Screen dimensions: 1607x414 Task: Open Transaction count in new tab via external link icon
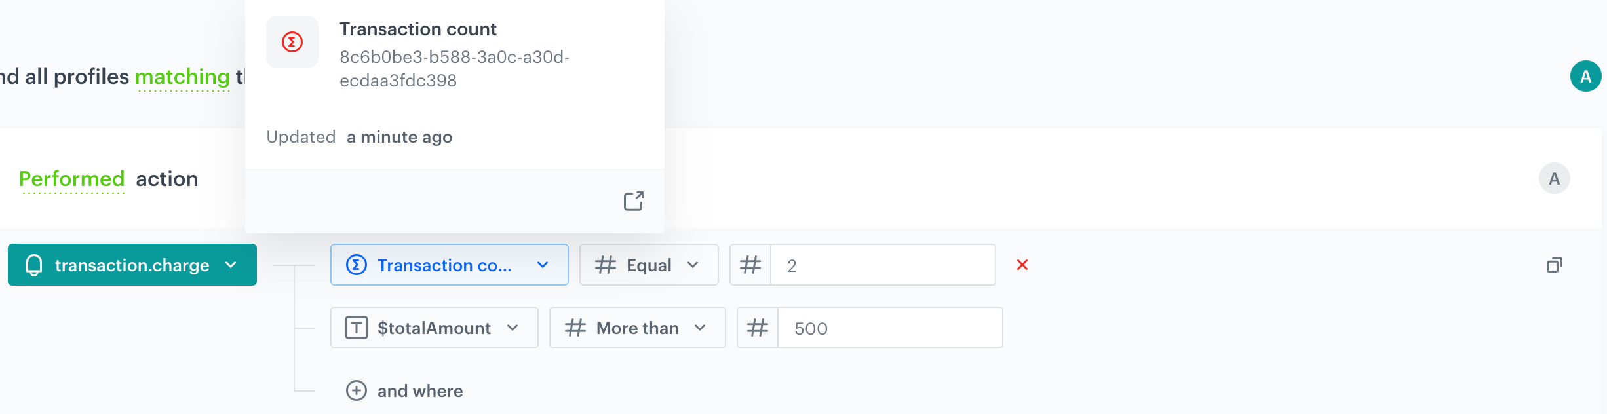click(633, 201)
